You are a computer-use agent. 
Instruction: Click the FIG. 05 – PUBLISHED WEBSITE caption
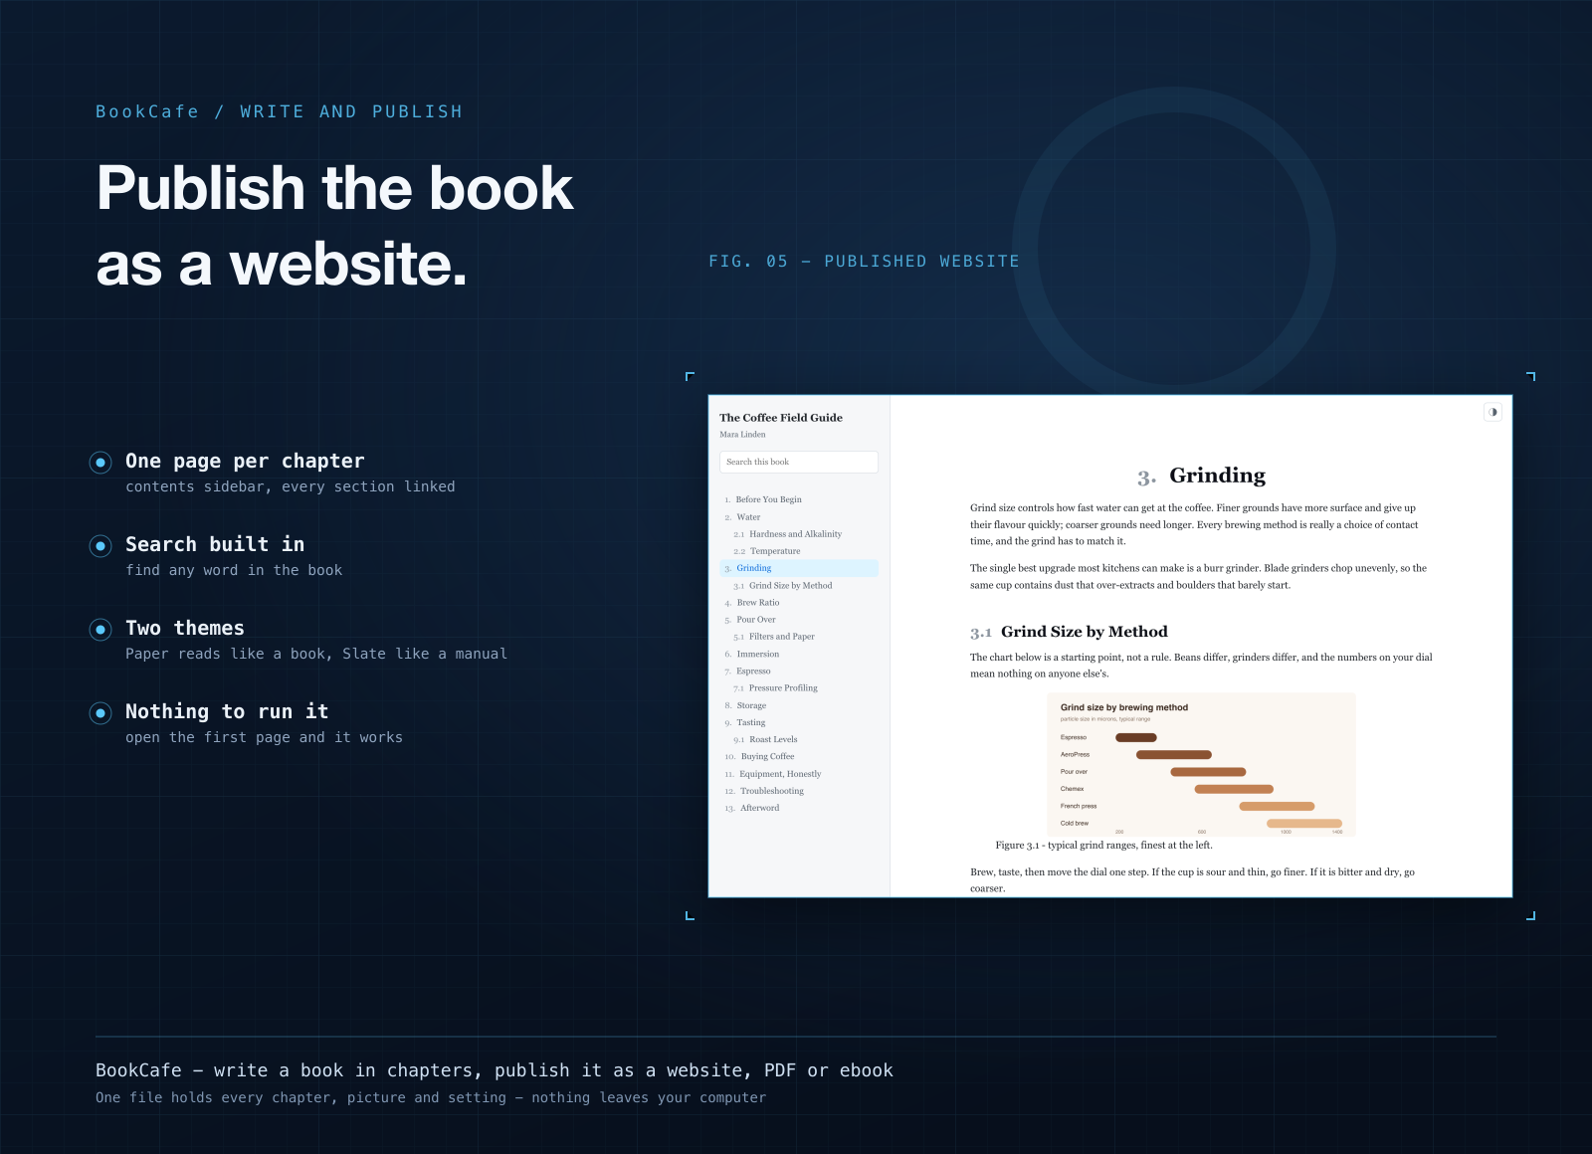click(864, 261)
